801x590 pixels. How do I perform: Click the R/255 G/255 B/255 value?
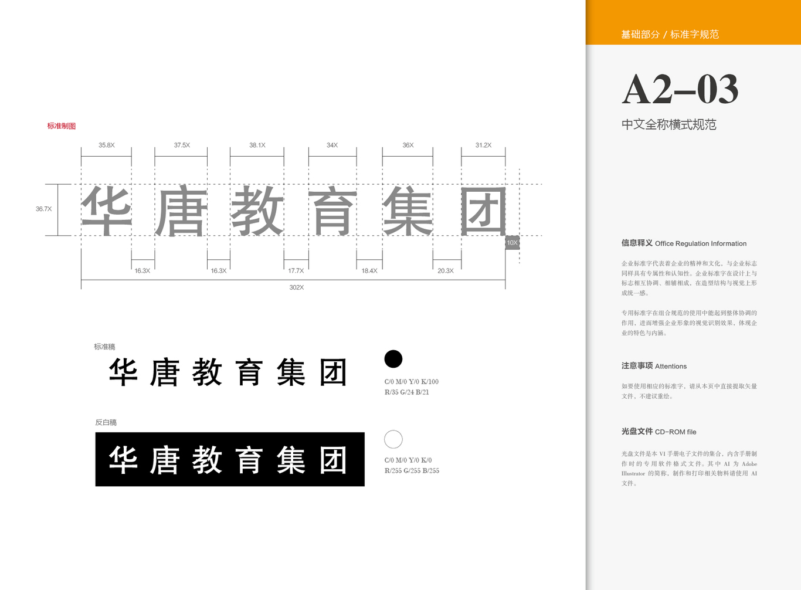412,471
